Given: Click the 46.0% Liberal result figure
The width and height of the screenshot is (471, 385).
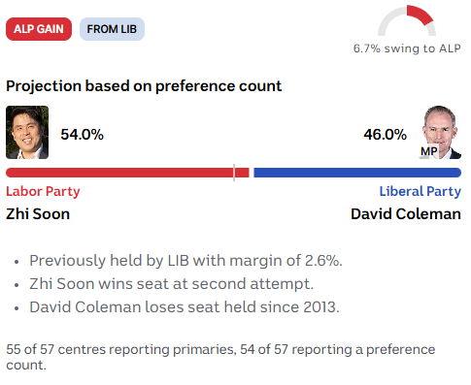Looking at the screenshot, I should pyautogui.click(x=386, y=135).
